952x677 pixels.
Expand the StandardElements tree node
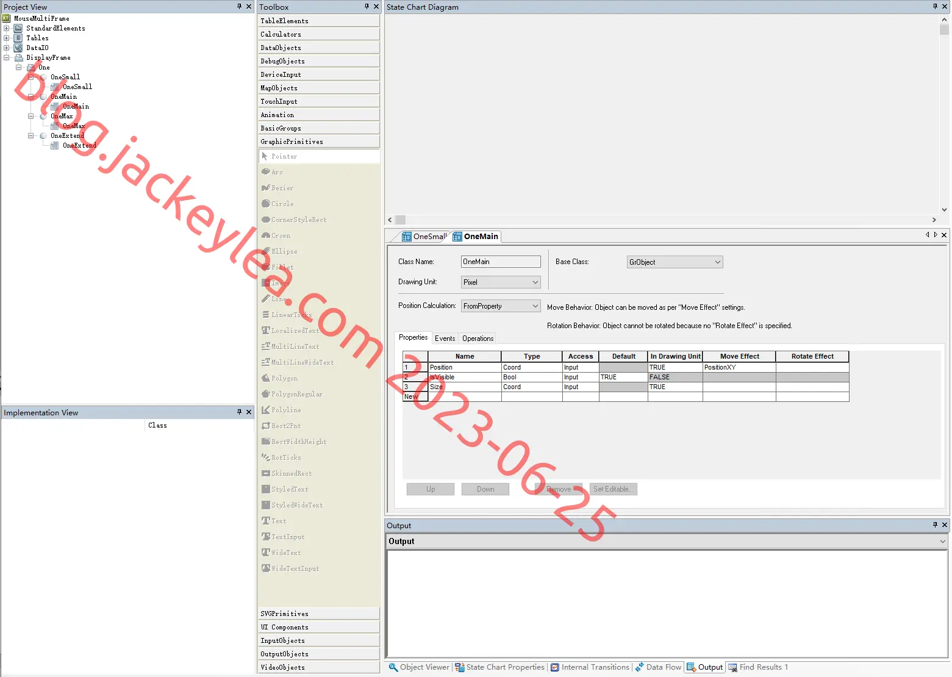(x=7, y=28)
